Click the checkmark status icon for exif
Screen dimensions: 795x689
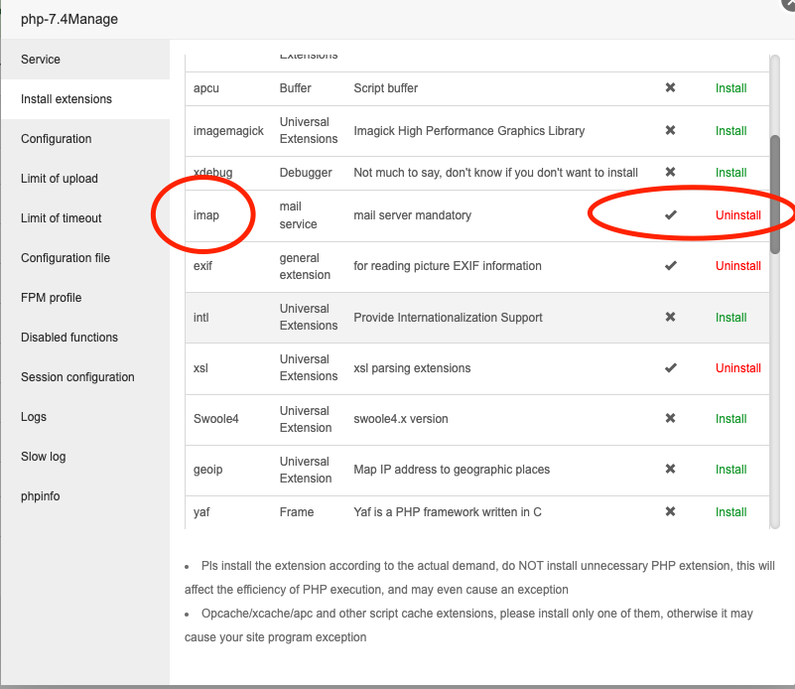(x=670, y=266)
